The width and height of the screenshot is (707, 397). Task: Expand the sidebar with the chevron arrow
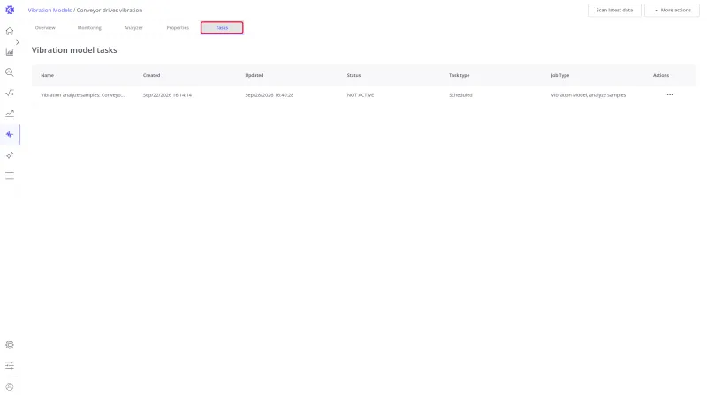point(18,41)
